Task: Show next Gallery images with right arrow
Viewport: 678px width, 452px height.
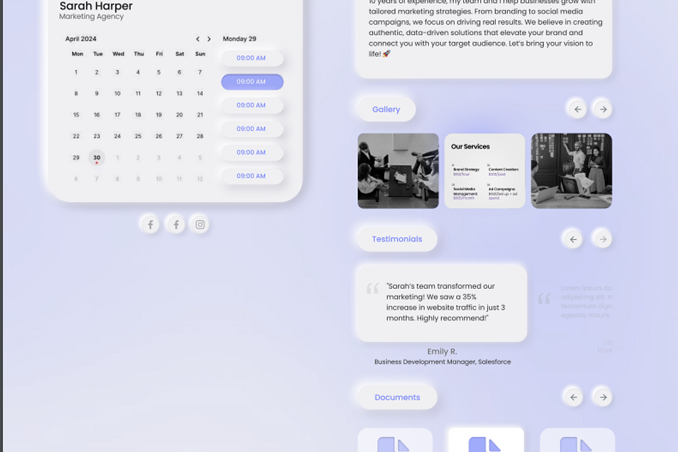Action: [603, 109]
